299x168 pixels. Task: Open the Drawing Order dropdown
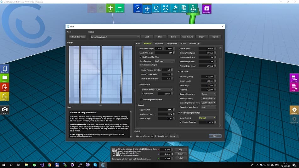point(157,89)
